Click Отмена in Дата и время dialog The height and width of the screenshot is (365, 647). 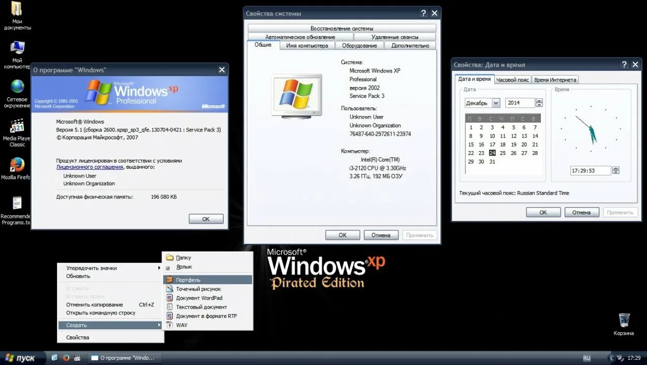[582, 212]
